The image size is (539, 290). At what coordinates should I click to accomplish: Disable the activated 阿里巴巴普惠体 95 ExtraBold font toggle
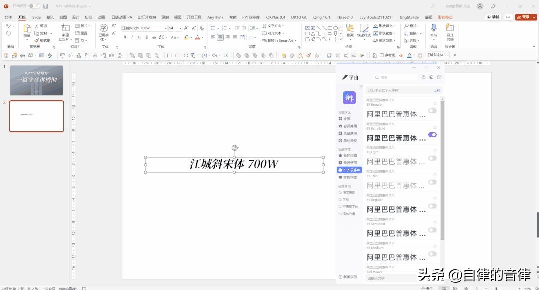click(x=432, y=134)
